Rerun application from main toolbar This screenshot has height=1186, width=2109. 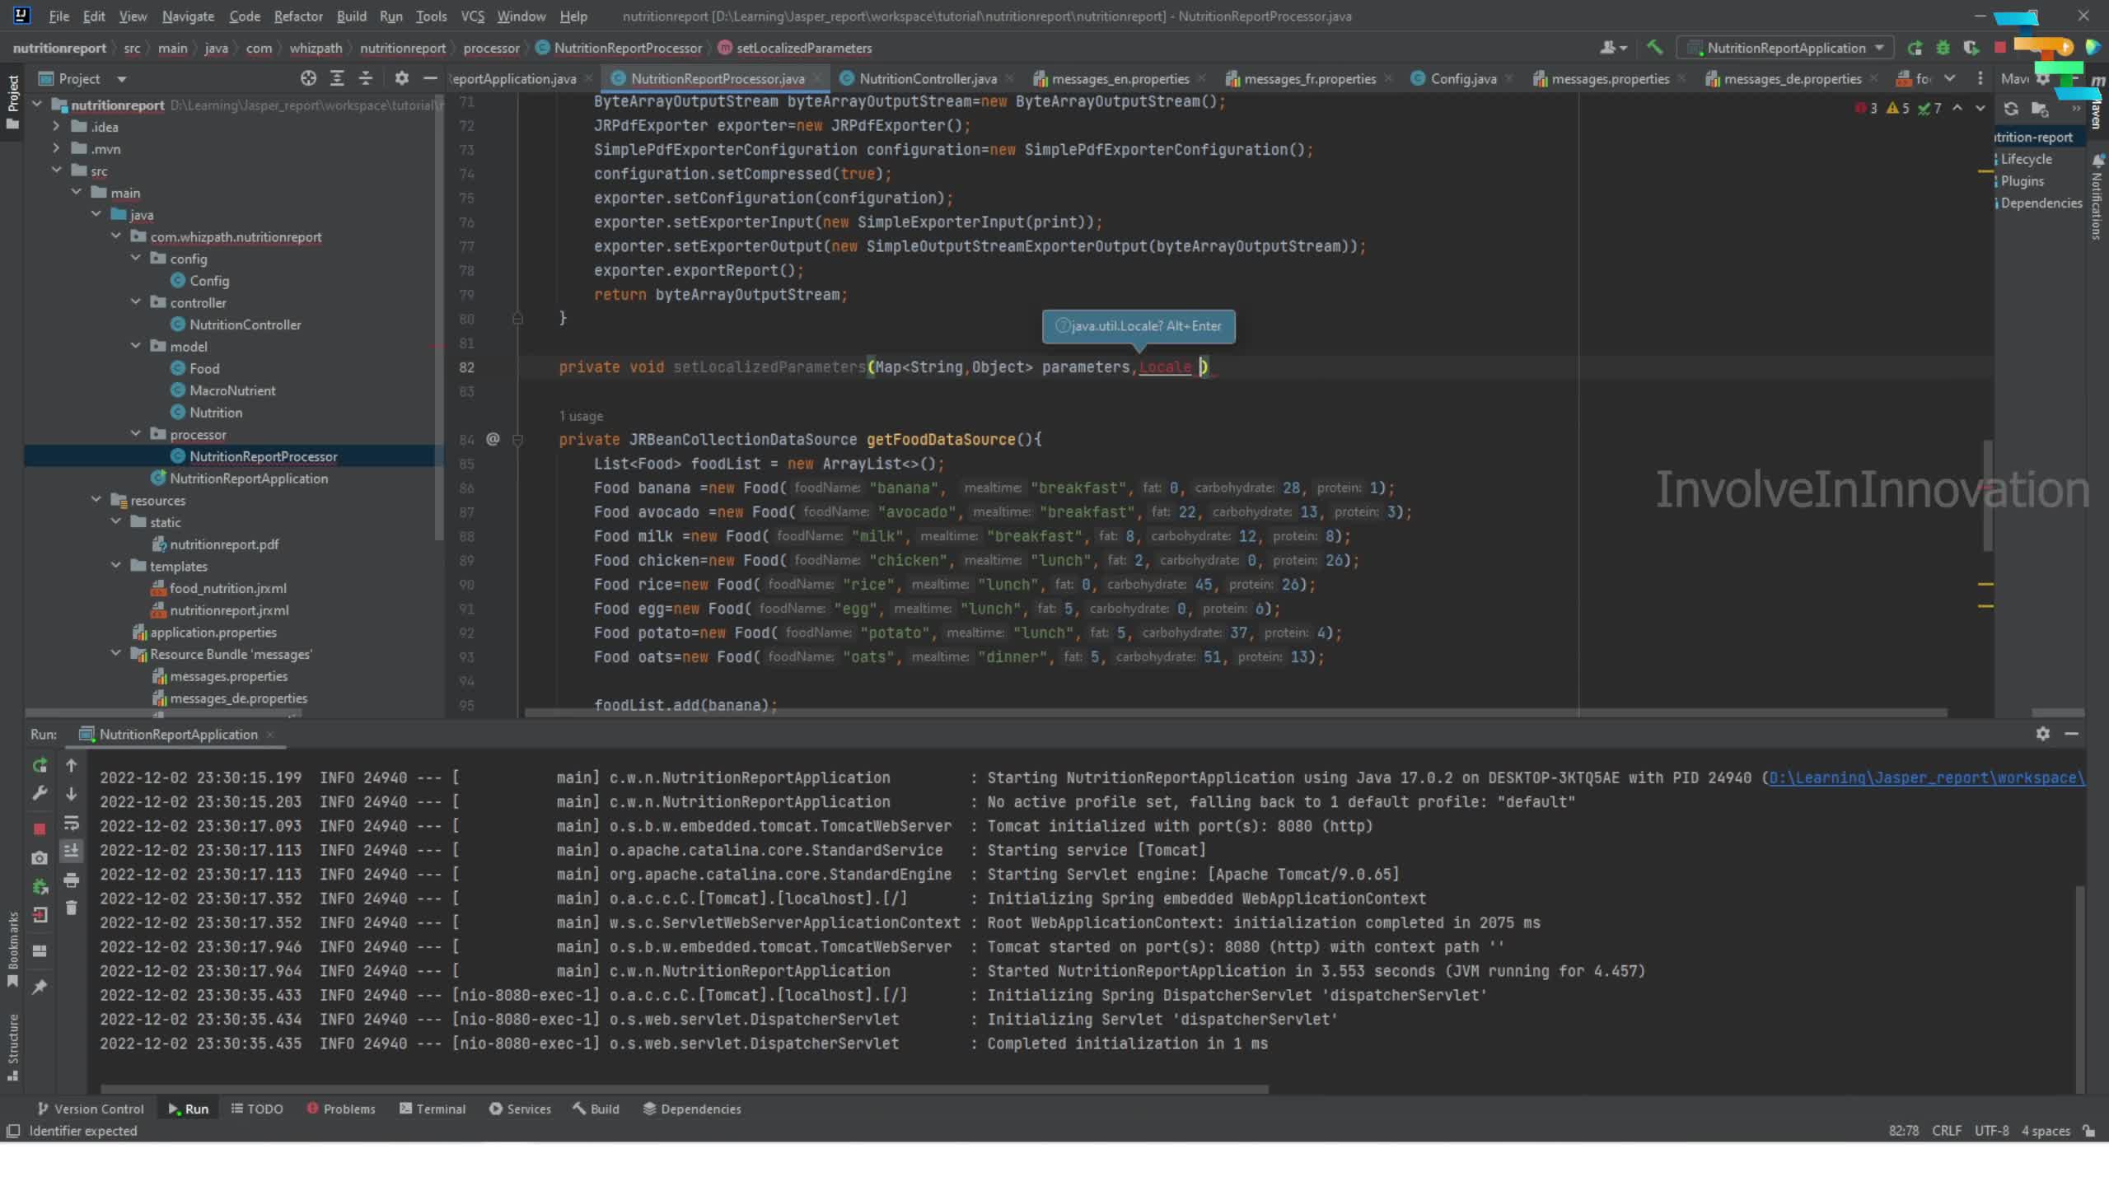(x=1915, y=48)
